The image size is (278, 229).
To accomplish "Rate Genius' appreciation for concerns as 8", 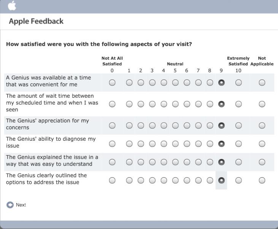I will [210, 126].
